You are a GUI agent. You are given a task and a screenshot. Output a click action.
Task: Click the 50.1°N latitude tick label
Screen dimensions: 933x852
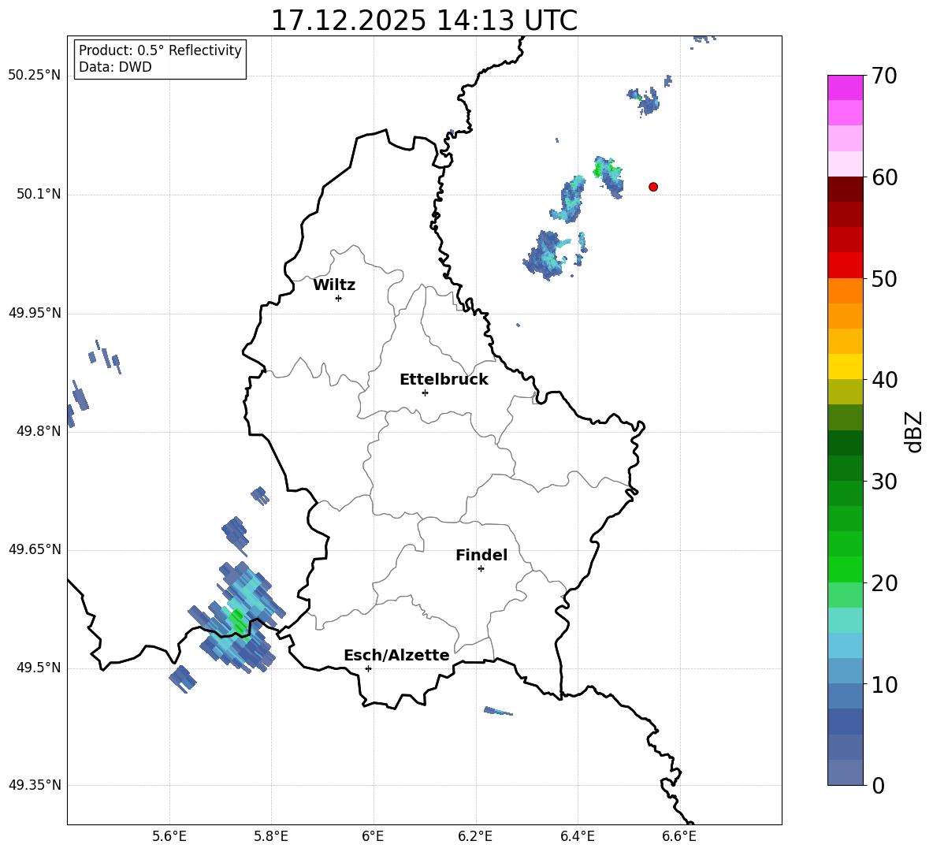click(34, 194)
